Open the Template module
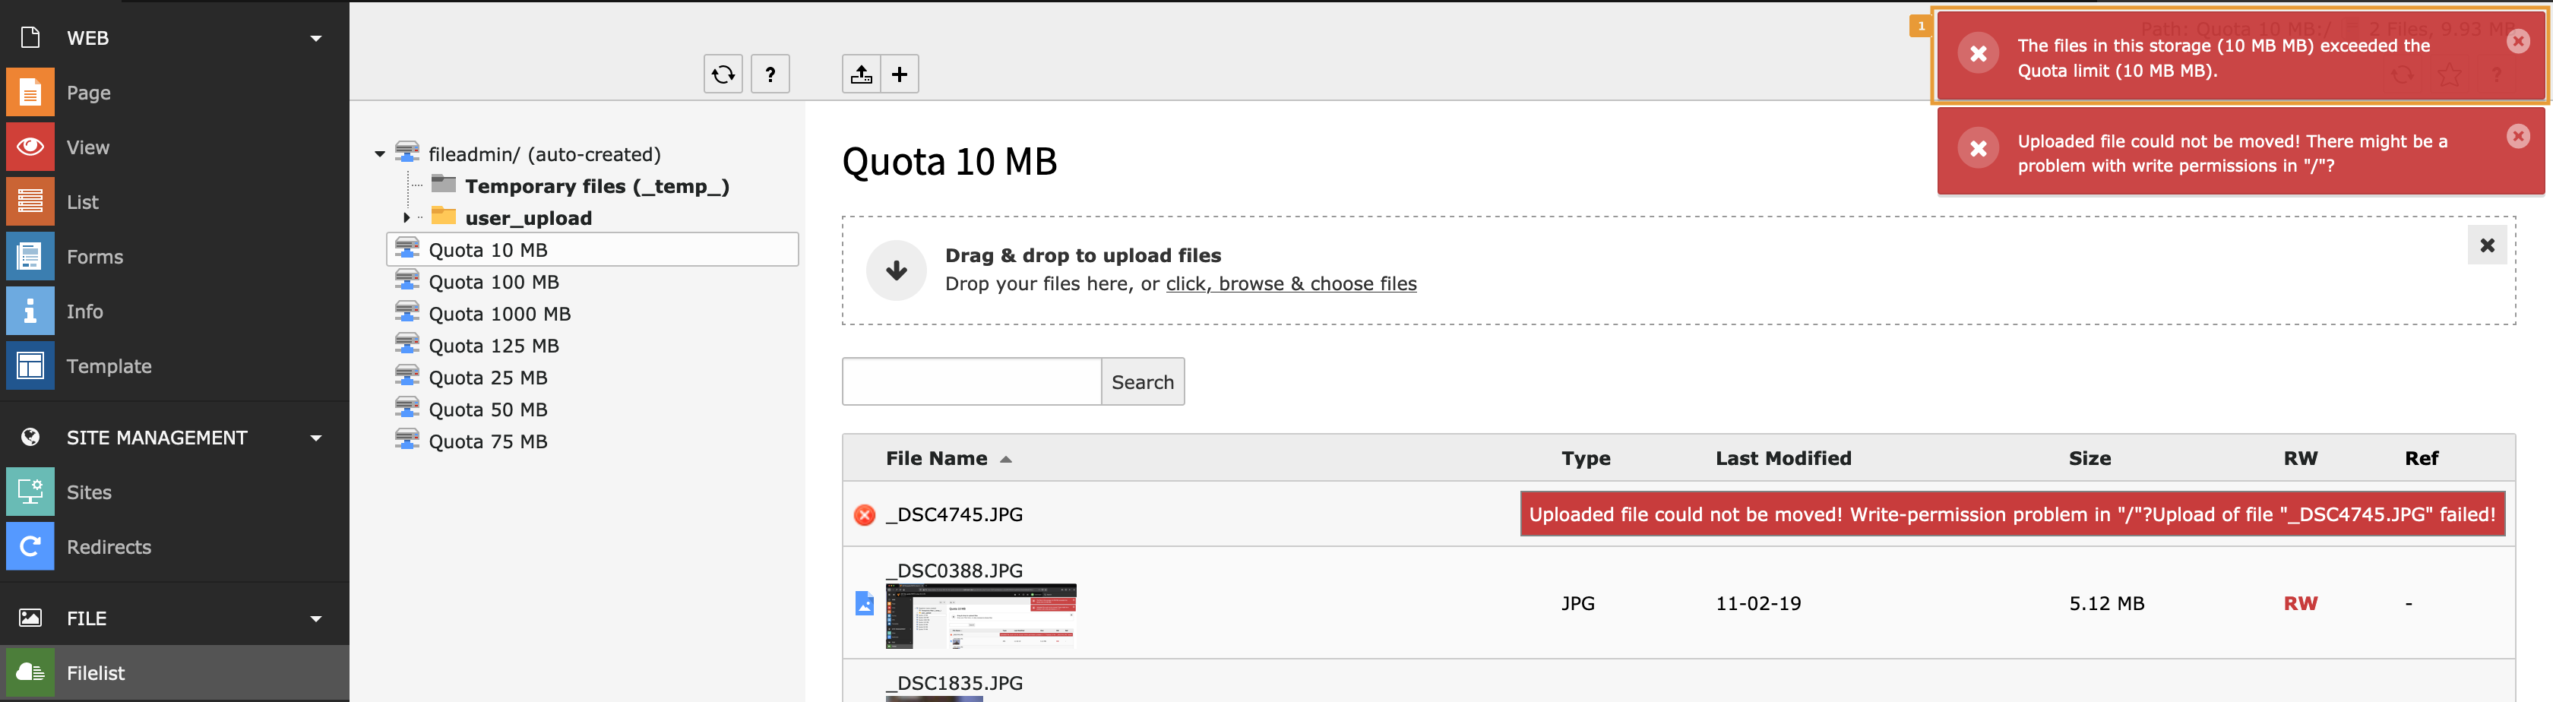This screenshot has width=2553, height=702. click(107, 365)
